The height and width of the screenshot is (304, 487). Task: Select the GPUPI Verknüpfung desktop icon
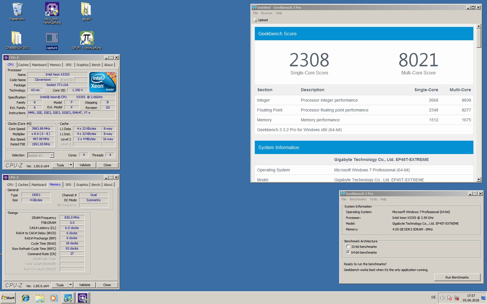tap(87, 40)
